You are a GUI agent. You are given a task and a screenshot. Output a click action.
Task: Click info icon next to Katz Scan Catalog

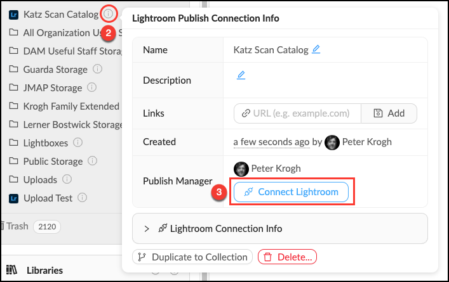coord(109,13)
